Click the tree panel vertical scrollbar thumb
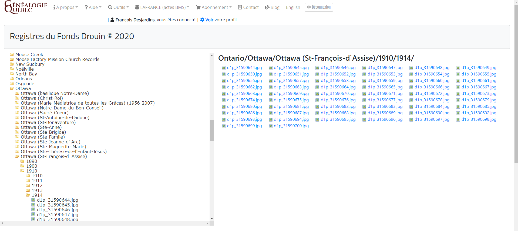This screenshot has width=518, height=231. 212,131
